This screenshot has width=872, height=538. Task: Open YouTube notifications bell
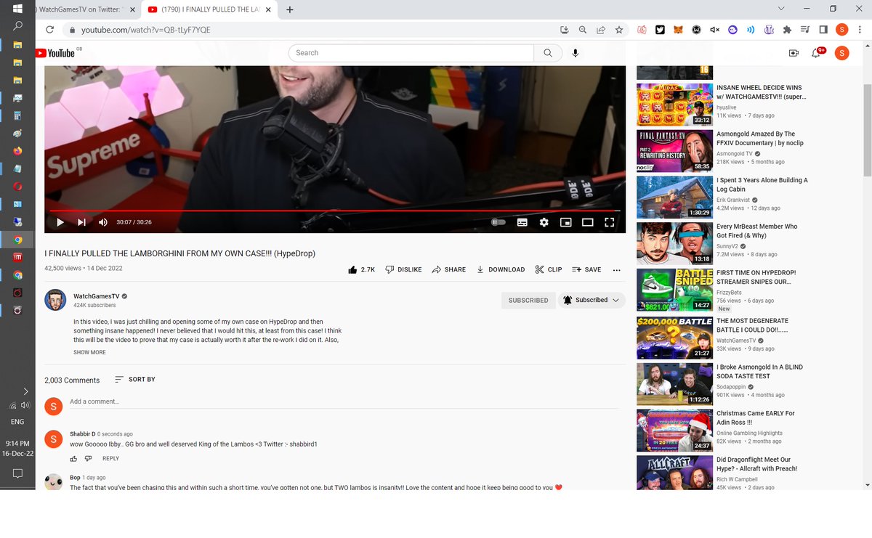click(x=817, y=53)
